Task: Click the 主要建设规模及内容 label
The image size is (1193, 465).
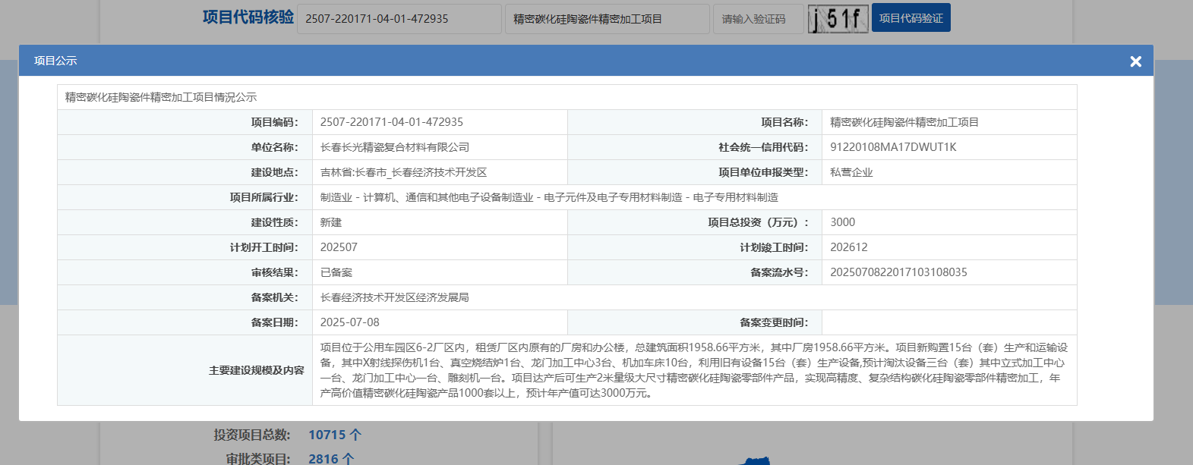Action: 257,370
